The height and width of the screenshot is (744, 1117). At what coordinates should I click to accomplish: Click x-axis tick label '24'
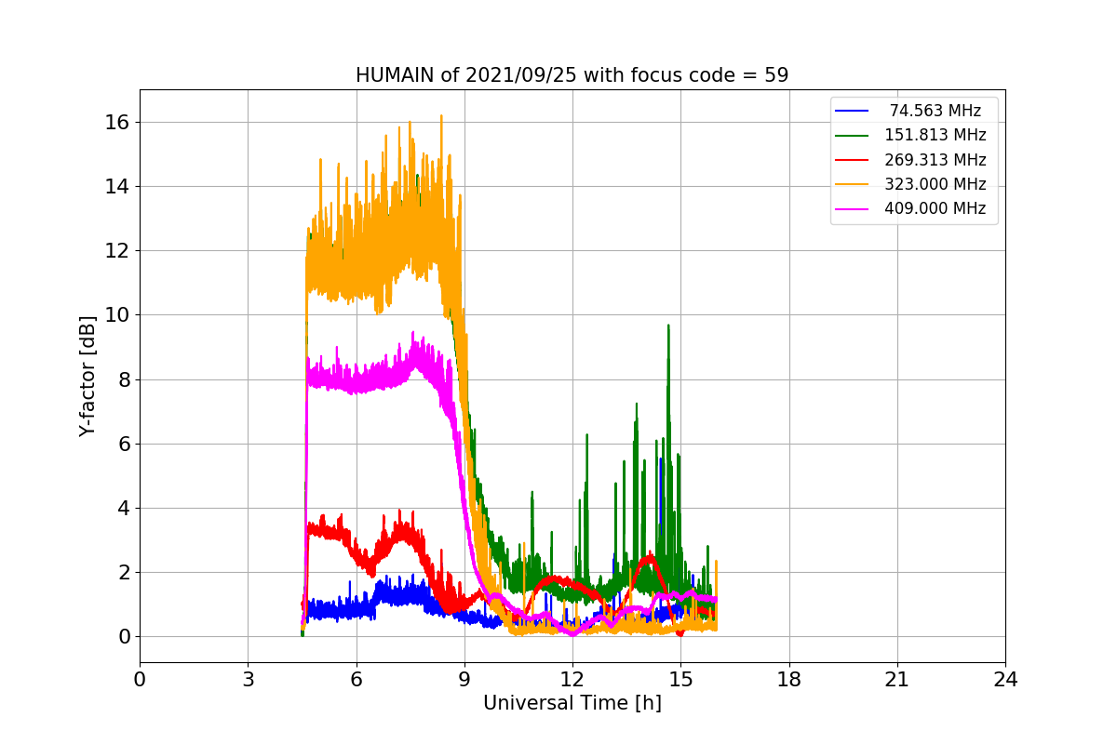tap(1005, 680)
